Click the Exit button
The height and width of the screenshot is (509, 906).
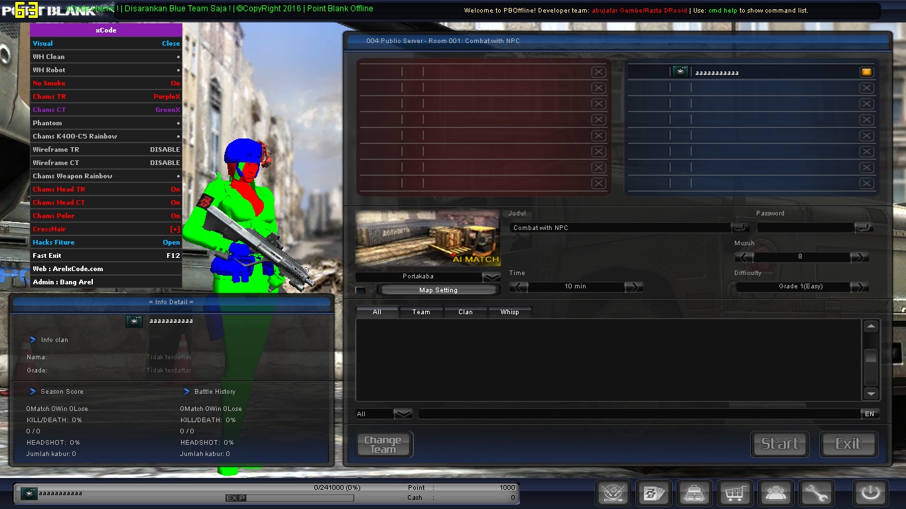tap(848, 444)
